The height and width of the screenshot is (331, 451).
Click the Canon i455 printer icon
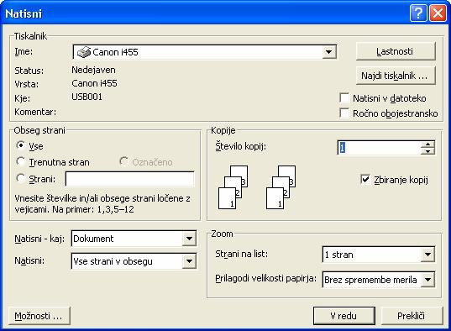coord(84,52)
